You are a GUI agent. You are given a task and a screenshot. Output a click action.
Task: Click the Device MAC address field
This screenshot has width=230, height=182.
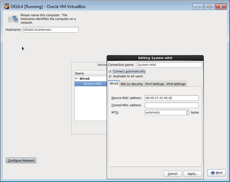click(172, 98)
